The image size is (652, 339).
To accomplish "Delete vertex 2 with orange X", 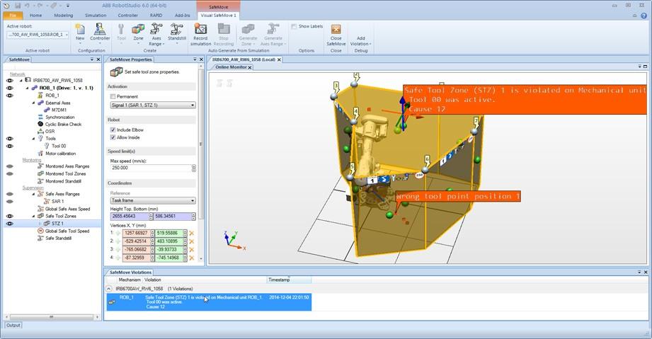I will pos(192,241).
